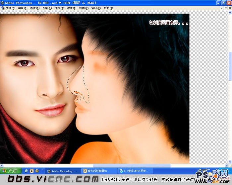
Task: Open the 滤镜(T) menu
Action: [x=72, y=8]
